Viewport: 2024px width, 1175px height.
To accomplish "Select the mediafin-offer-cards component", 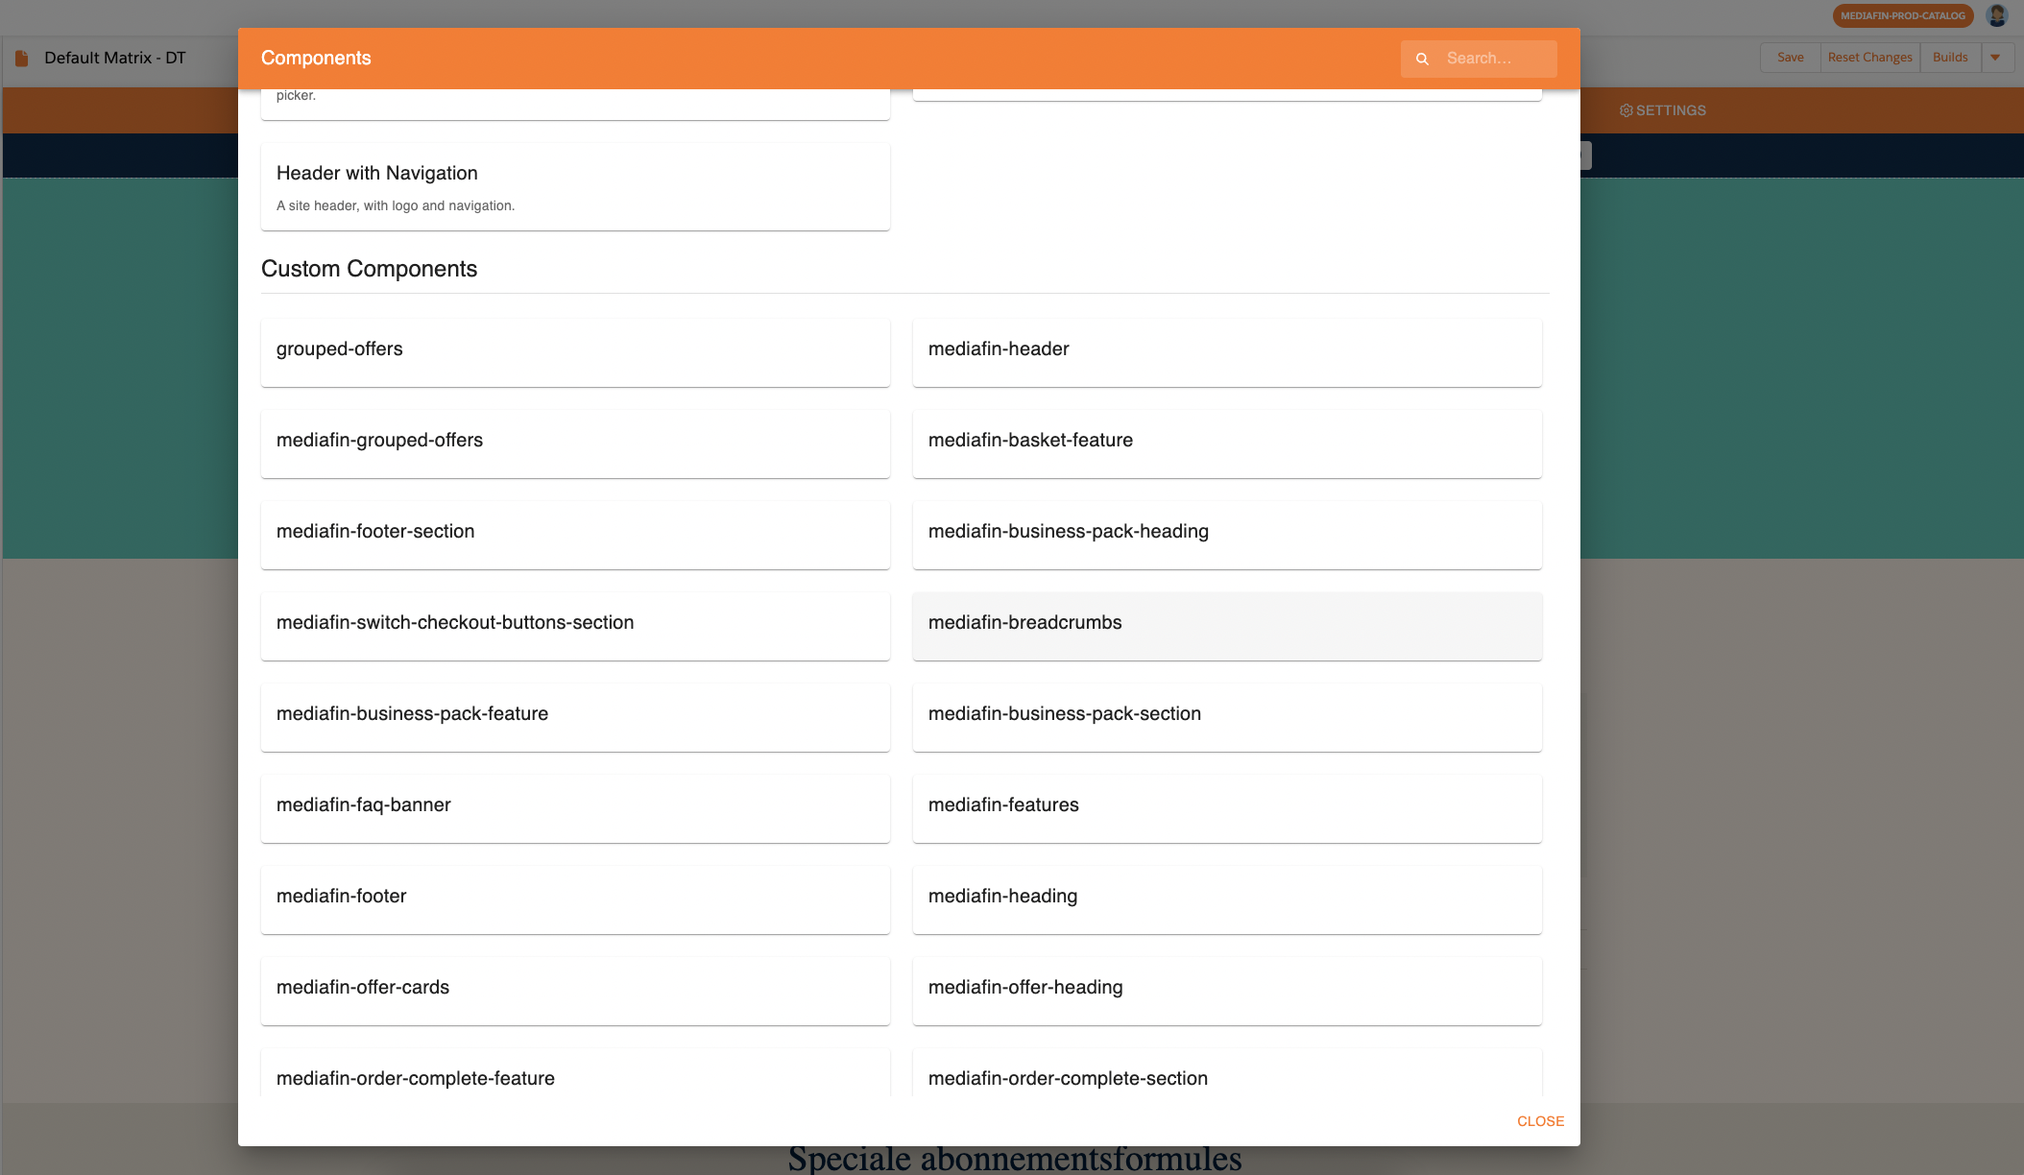I will tap(575, 991).
